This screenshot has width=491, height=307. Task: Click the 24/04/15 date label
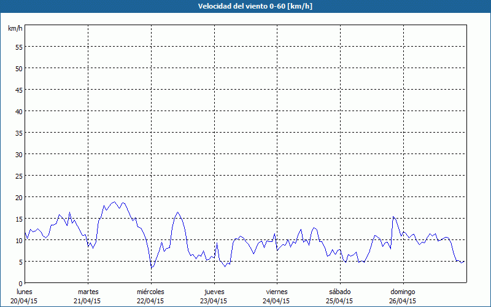(276, 301)
